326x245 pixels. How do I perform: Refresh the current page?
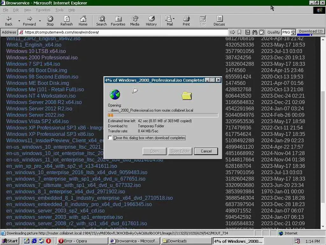tap(67, 21)
